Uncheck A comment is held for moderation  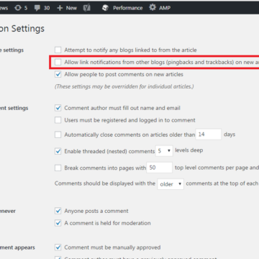point(58,223)
